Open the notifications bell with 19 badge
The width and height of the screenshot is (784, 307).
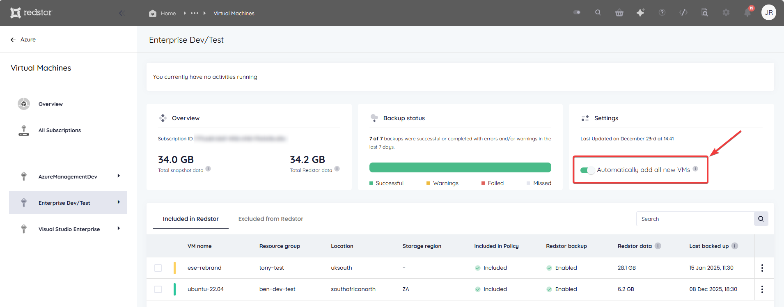748,12
